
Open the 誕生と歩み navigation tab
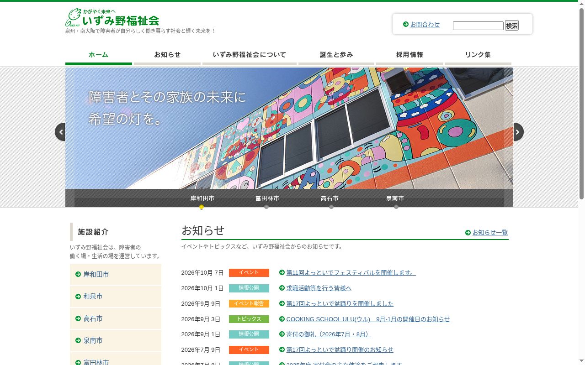336,55
